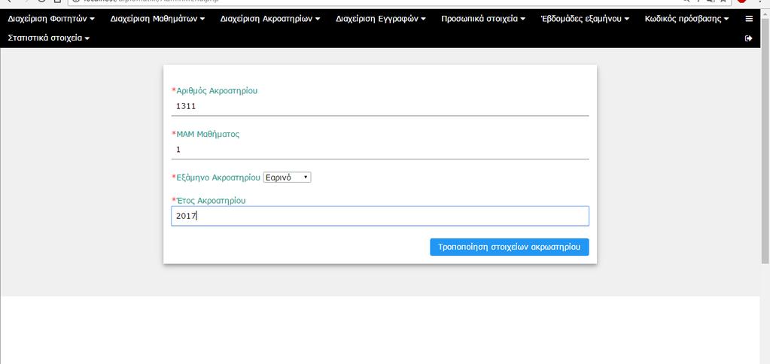Open Διαχείριση Φοιτητών dropdown menu
This screenshot has width=770, height=364.
(x=51, y=19)
